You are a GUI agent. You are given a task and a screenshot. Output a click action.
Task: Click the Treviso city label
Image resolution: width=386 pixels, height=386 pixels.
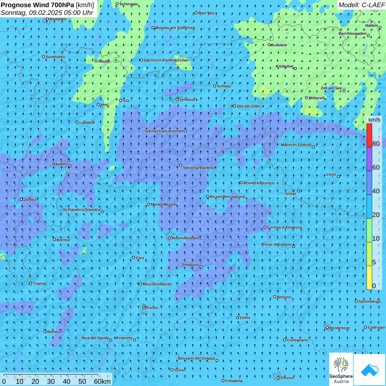tap(287, 378)
